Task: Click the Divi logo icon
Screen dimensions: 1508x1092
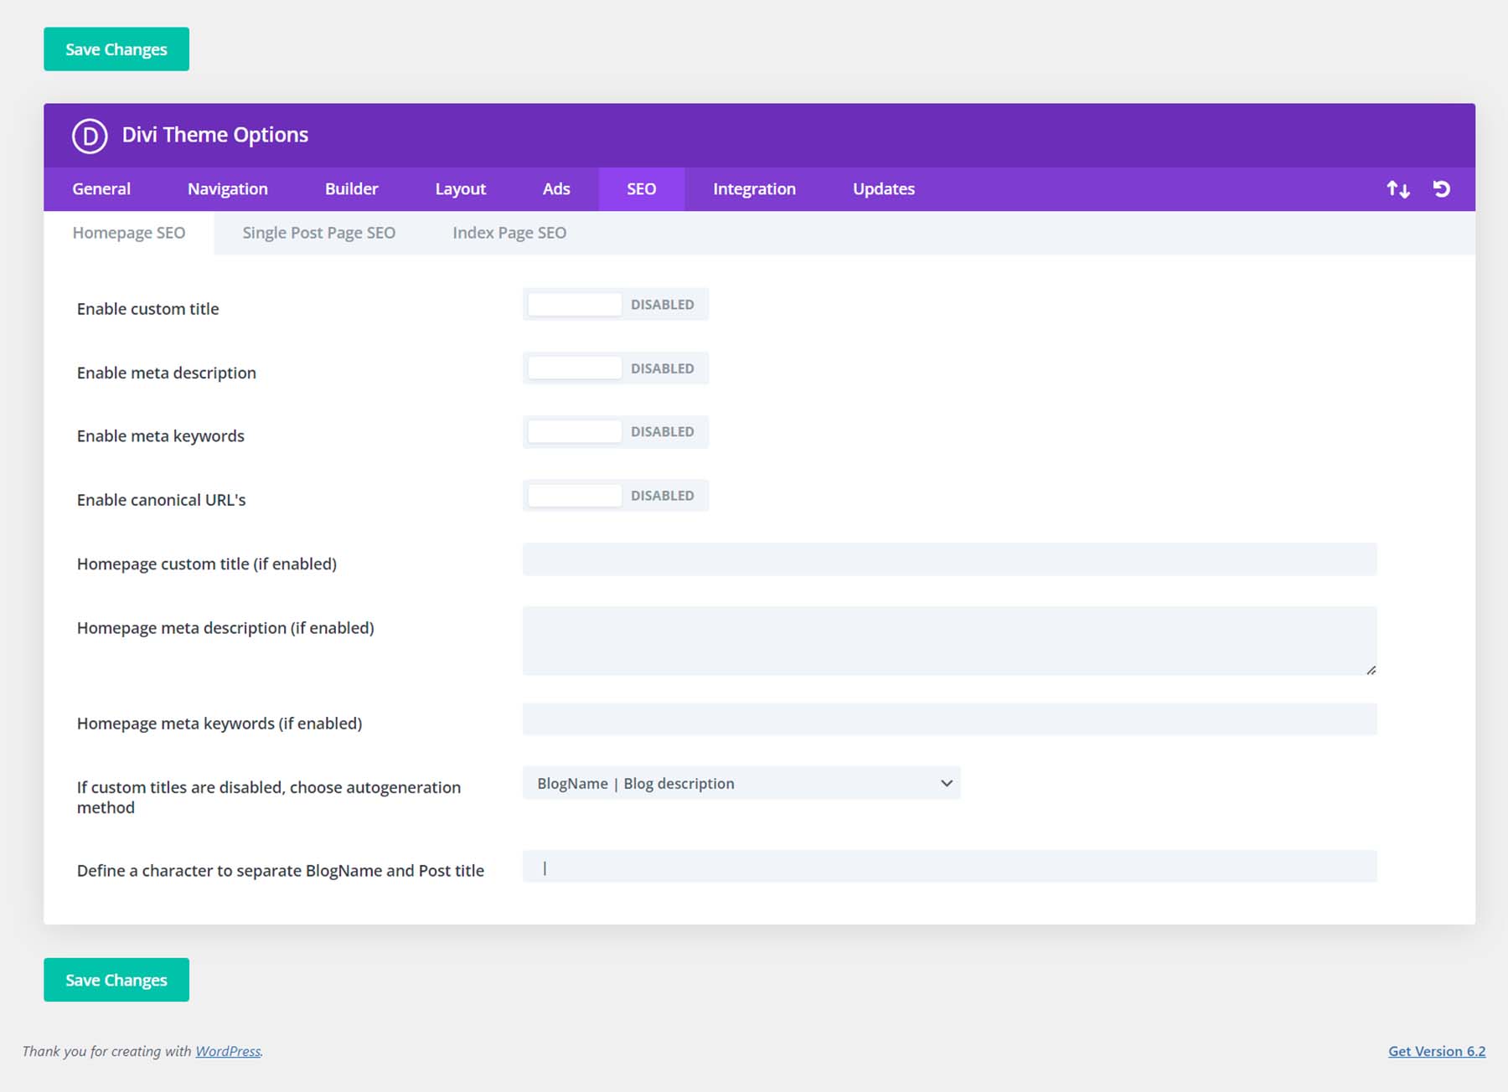Action: click(x=90, y=135)
